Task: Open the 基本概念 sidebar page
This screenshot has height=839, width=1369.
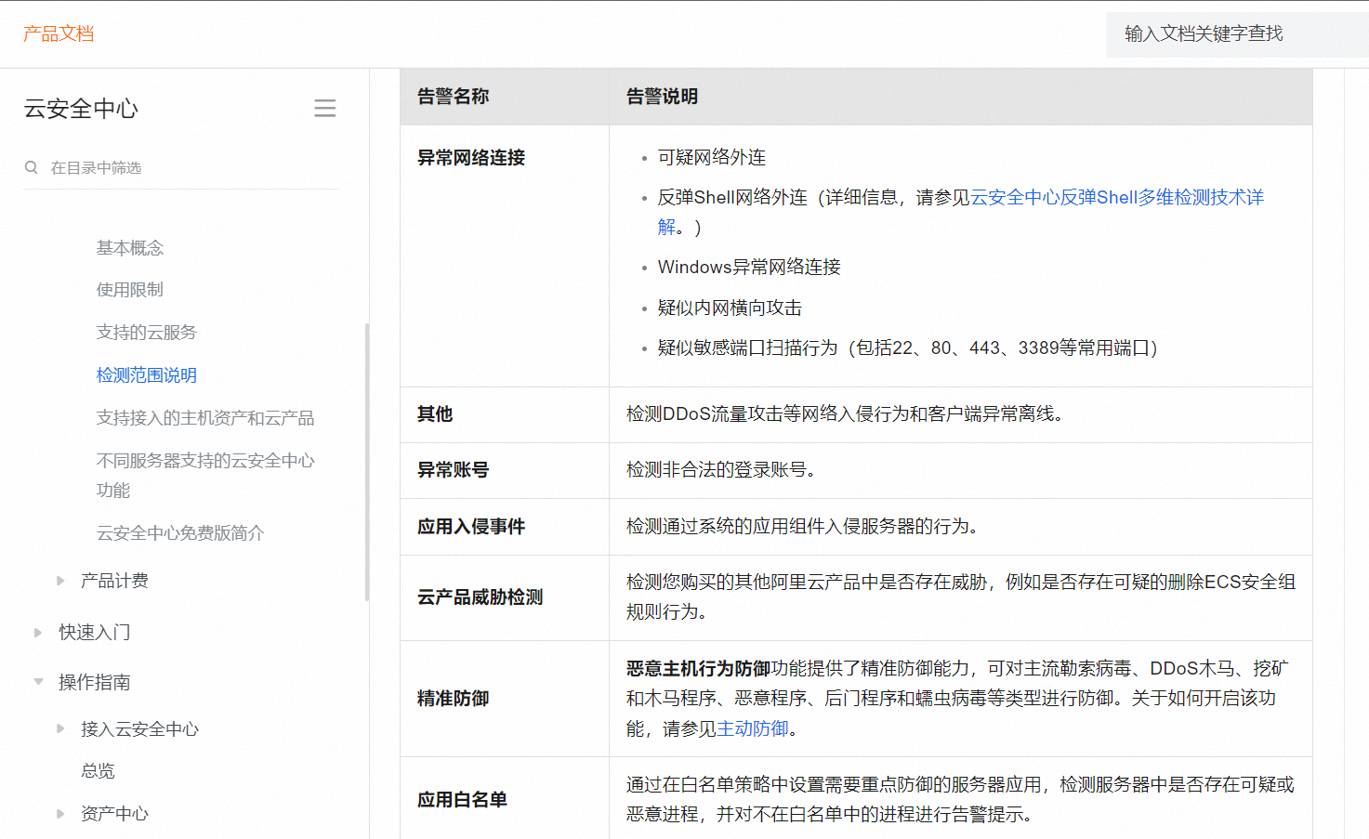Action: click(x=130, y=248)
